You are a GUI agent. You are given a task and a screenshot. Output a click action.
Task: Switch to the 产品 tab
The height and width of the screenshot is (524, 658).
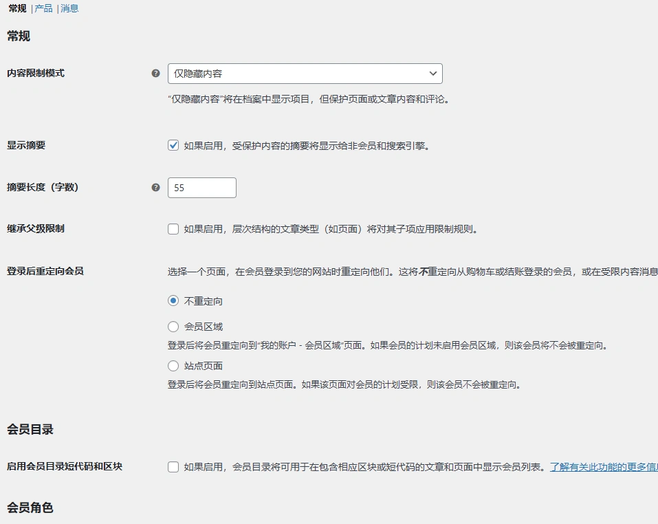pyautogui.click(x=43, y=8)
